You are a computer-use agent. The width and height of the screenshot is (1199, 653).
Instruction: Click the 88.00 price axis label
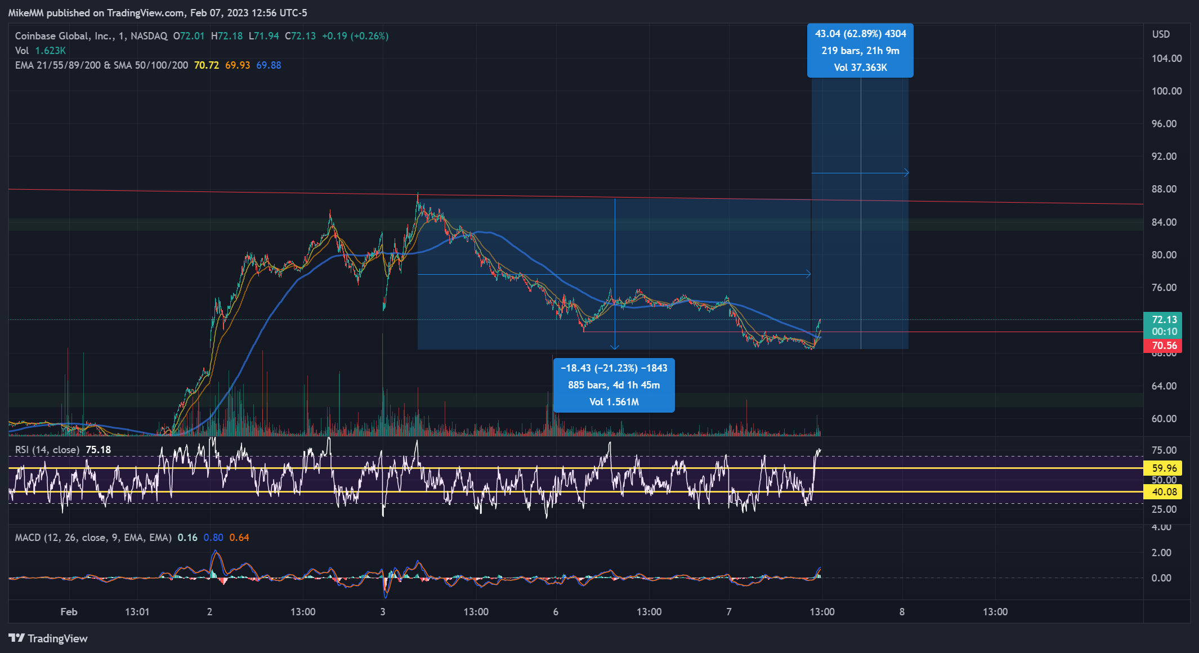[1164, 189]
